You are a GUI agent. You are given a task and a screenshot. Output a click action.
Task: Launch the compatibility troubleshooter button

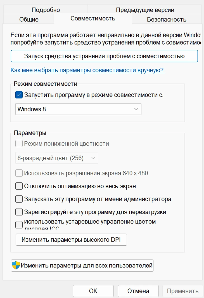pyautogui.click(x=104, y=56)
